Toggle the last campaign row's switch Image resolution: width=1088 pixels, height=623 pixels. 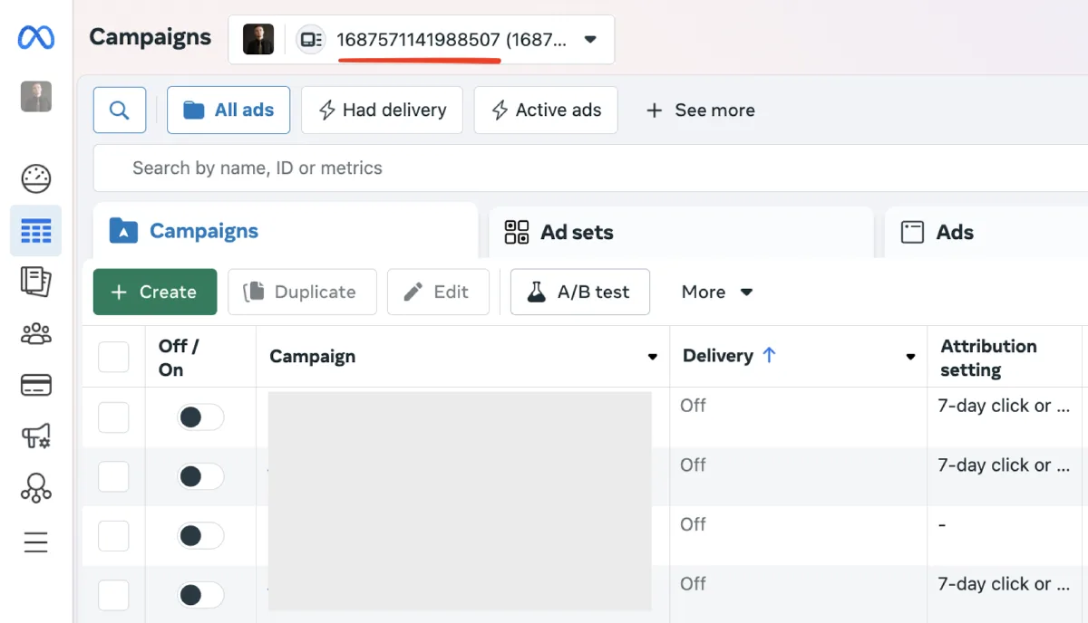199,595
